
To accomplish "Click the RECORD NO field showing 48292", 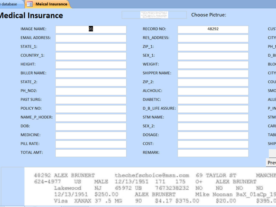I will click(x=213, y=30).
